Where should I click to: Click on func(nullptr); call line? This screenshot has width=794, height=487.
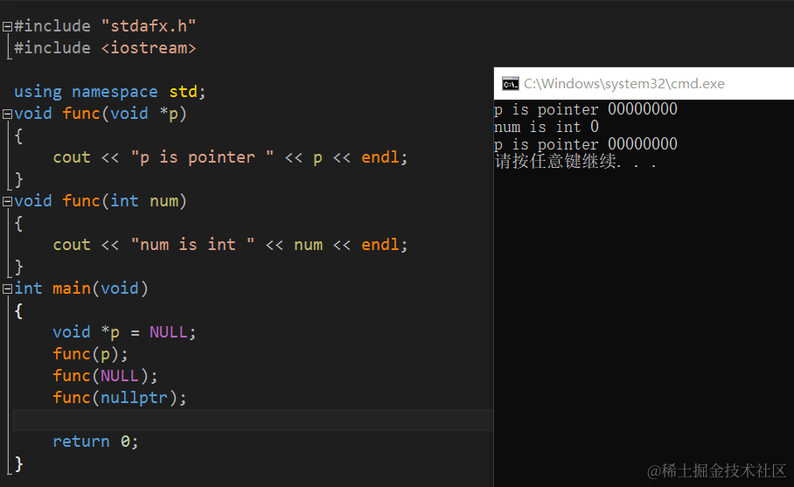120,398
